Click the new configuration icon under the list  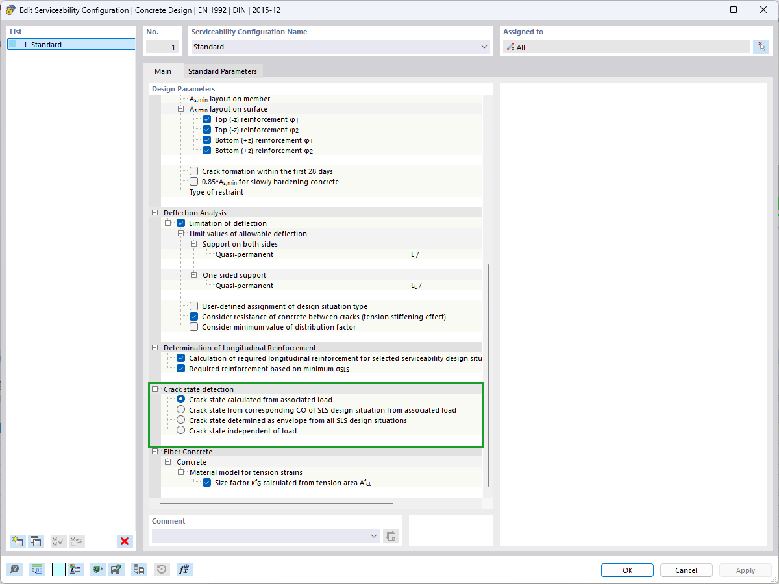pos(18,541)
